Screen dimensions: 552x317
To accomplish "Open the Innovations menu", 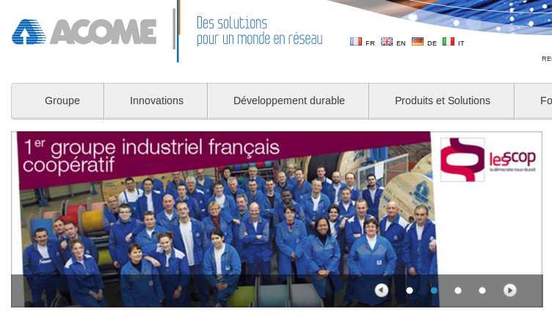I will [x=156, y=101].
